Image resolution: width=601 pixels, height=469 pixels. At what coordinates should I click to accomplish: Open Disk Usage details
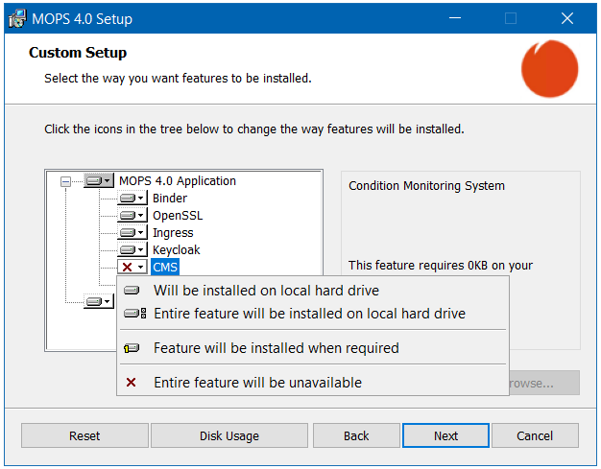[229, 435]
